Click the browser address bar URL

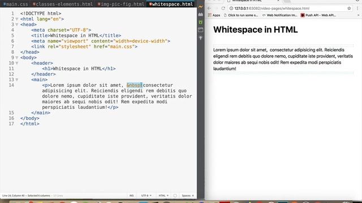click(x=272, y=8)
